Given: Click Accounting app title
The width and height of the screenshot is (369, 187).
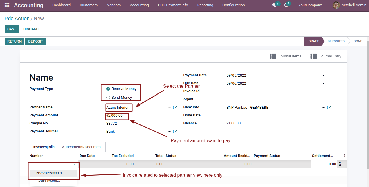Looking at the screenshot, I should coord(29,5).
